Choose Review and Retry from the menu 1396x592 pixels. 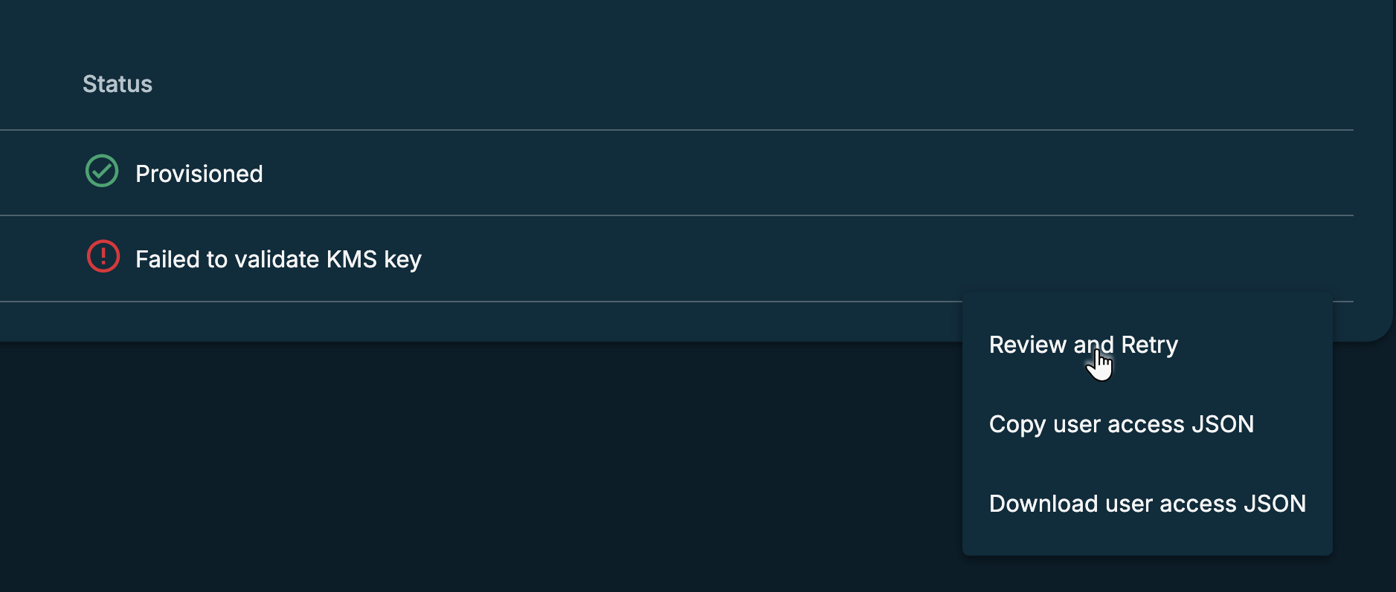pos(1083,345)
